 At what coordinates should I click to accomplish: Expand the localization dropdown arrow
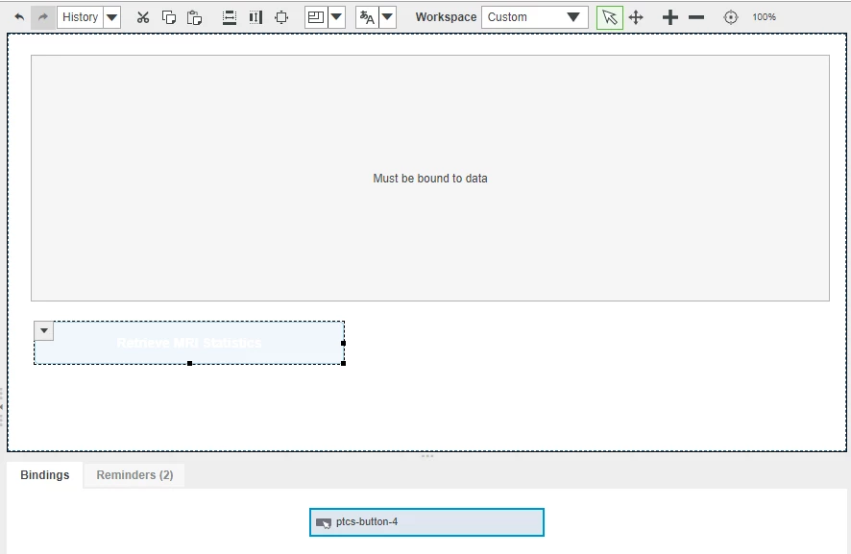point(387,17)
